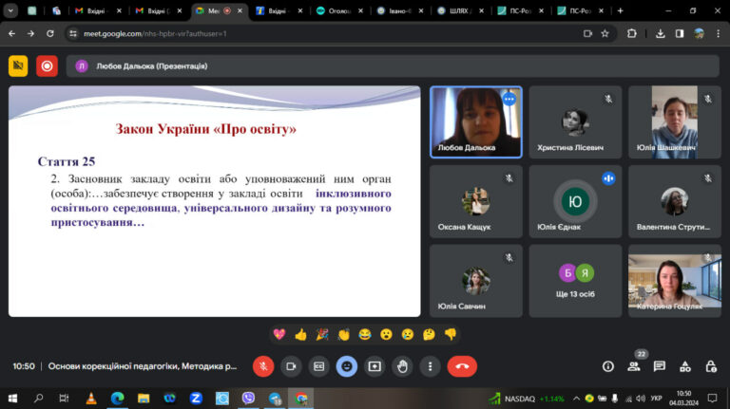This screenshot has height=409, width=730.
Task: Open the activities icon
Action: [x=684, y=366]
